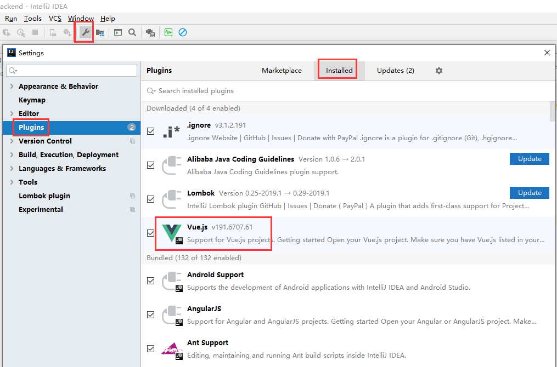Viewport: 557px width, 367px height.
Task: Toggle the Vue.js plugin checkbox
Action: (x=150, y=233)
